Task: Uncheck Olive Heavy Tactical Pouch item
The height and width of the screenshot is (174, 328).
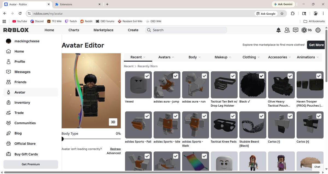Action: pos(290,76)
